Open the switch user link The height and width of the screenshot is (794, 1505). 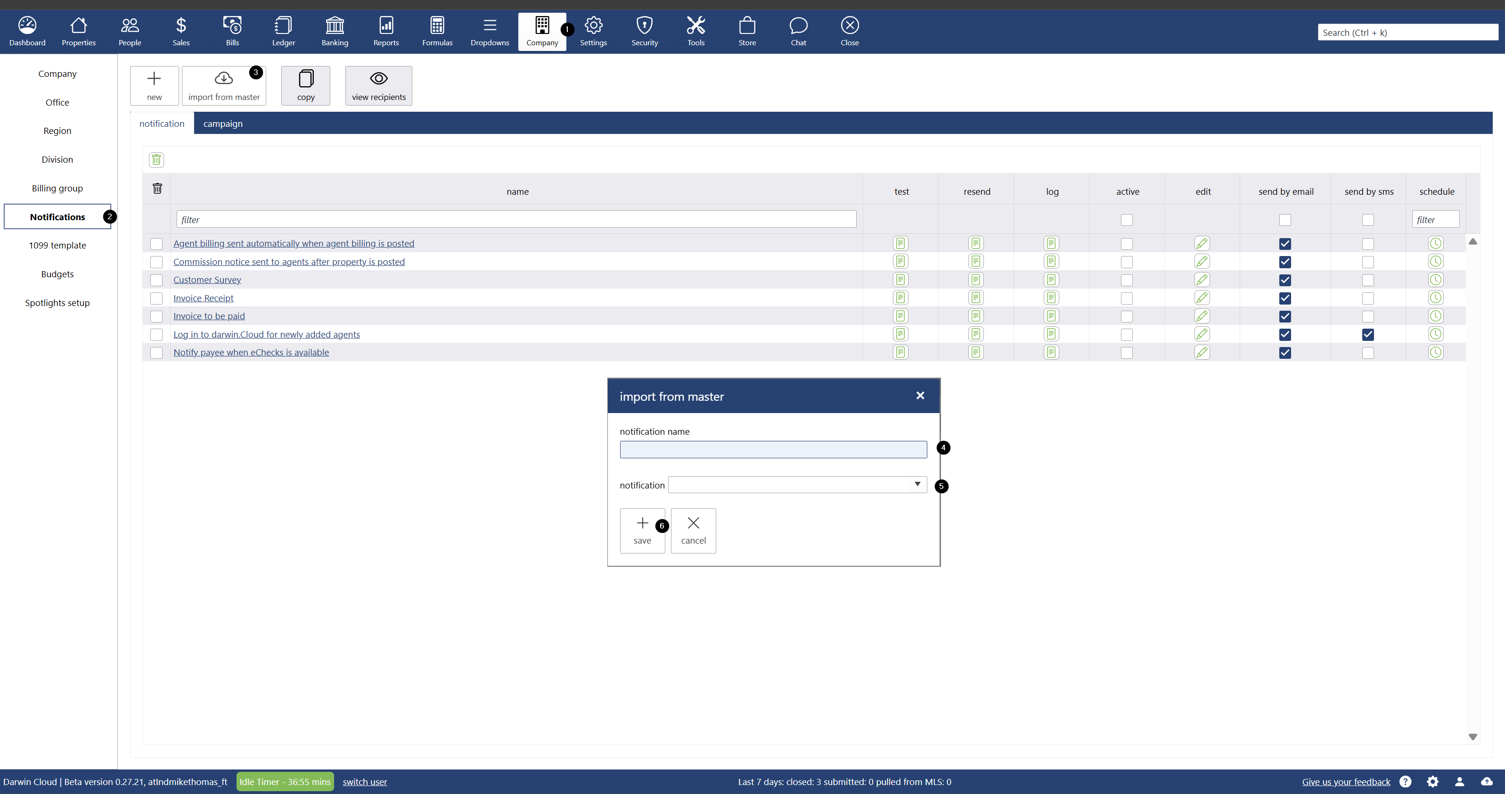pos(365,781)
